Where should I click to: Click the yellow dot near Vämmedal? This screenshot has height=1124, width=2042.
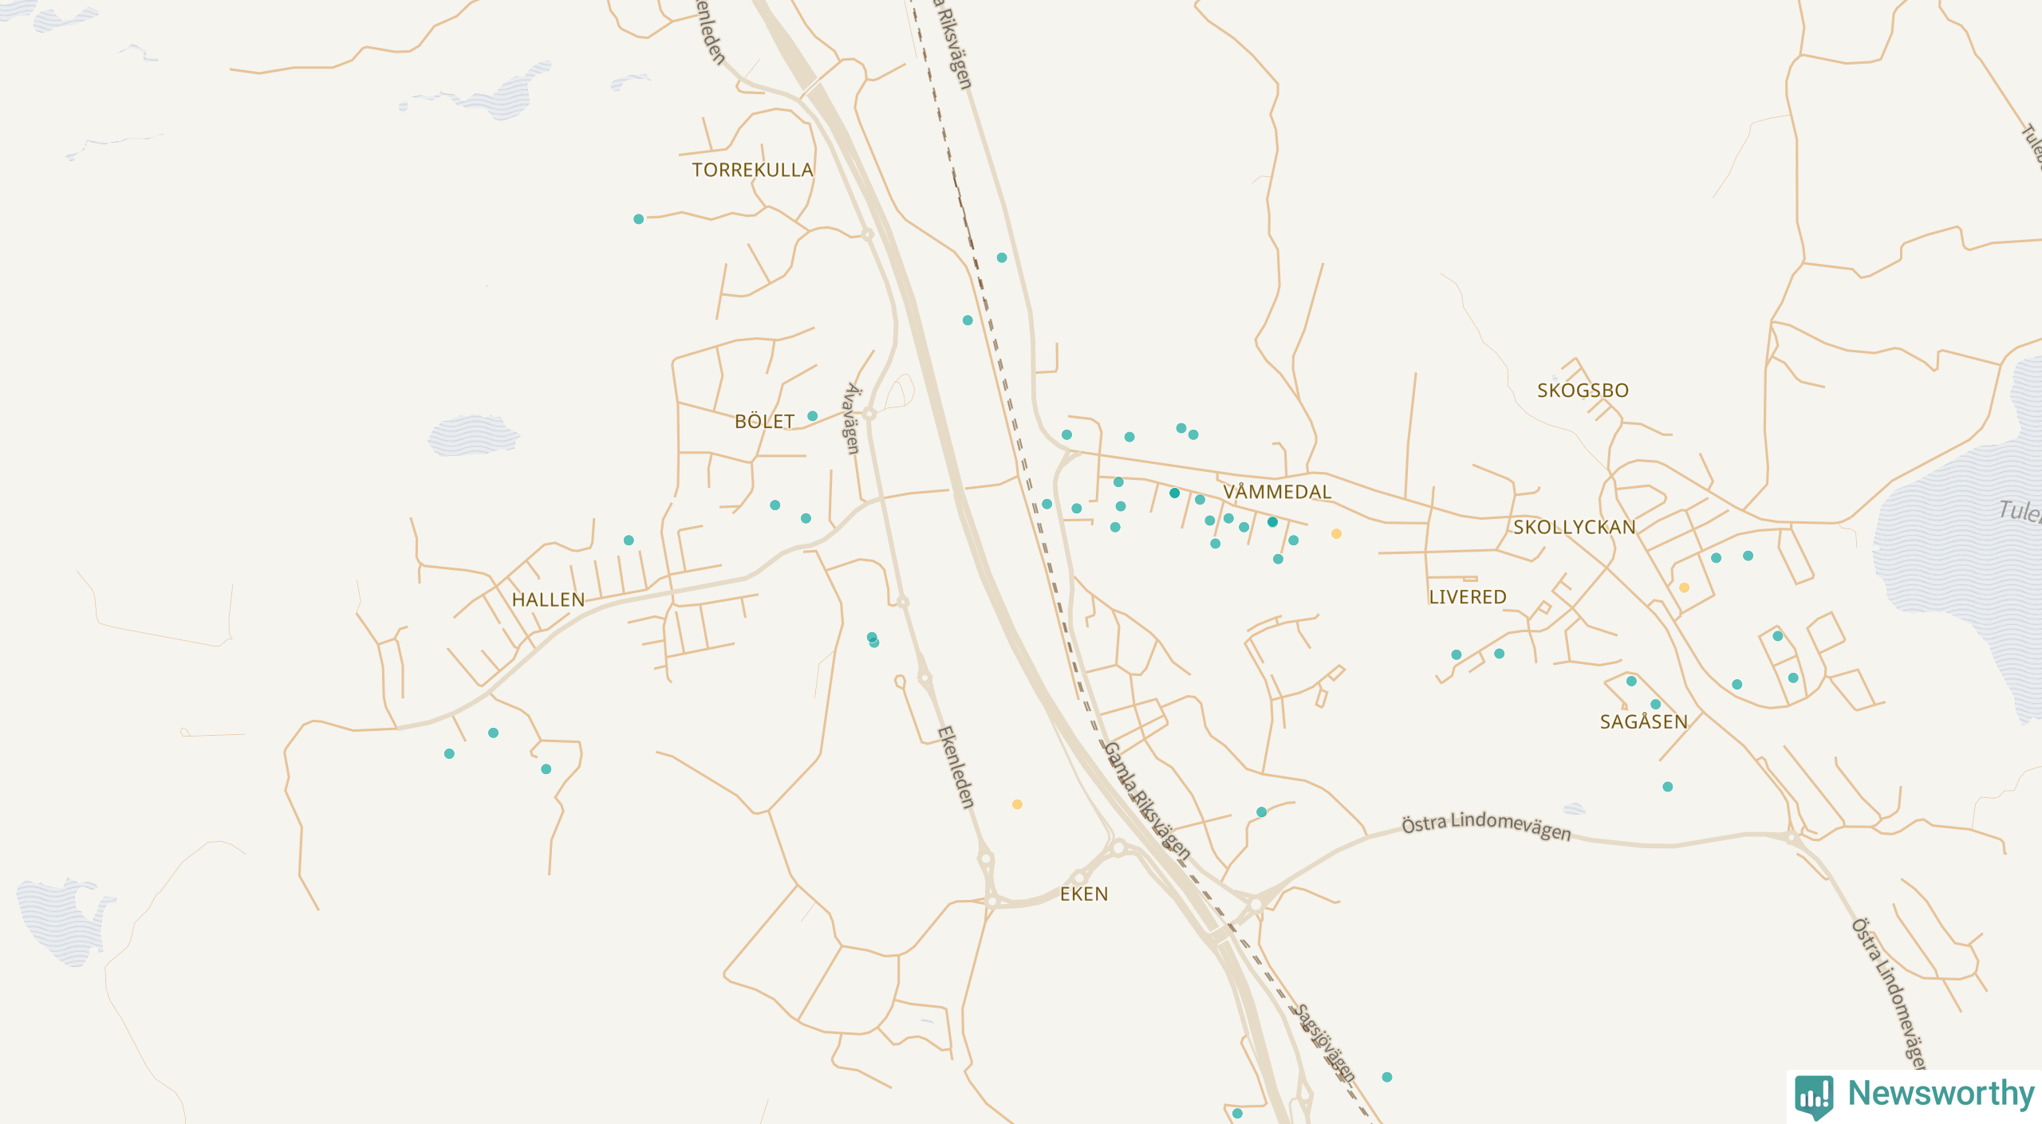click(x=1336, y=534)
